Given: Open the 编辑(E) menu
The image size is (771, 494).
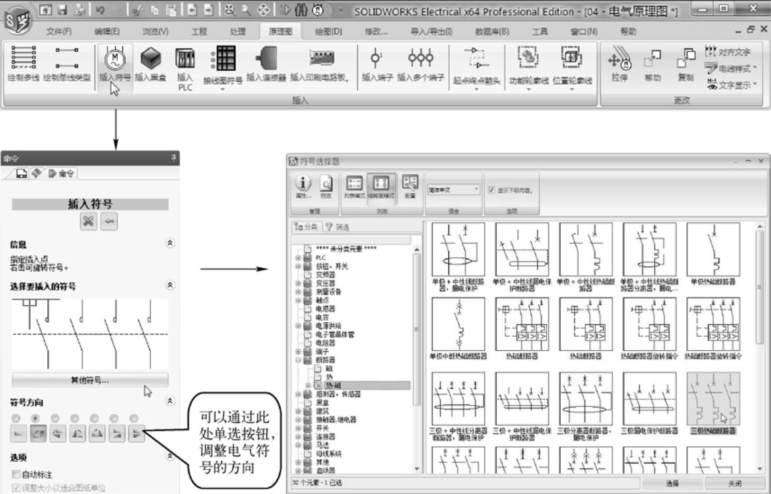Looking at the screenshot, I should pyautogui.click(x=107, y=31).
